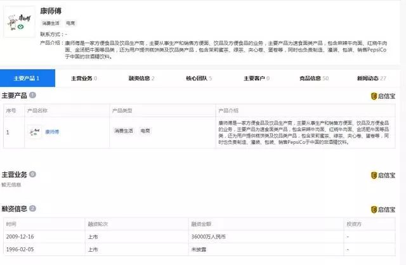Click the 电商 tag under company name
The height and width of the screenshot is (265, 406).
[x=70, y=23]
